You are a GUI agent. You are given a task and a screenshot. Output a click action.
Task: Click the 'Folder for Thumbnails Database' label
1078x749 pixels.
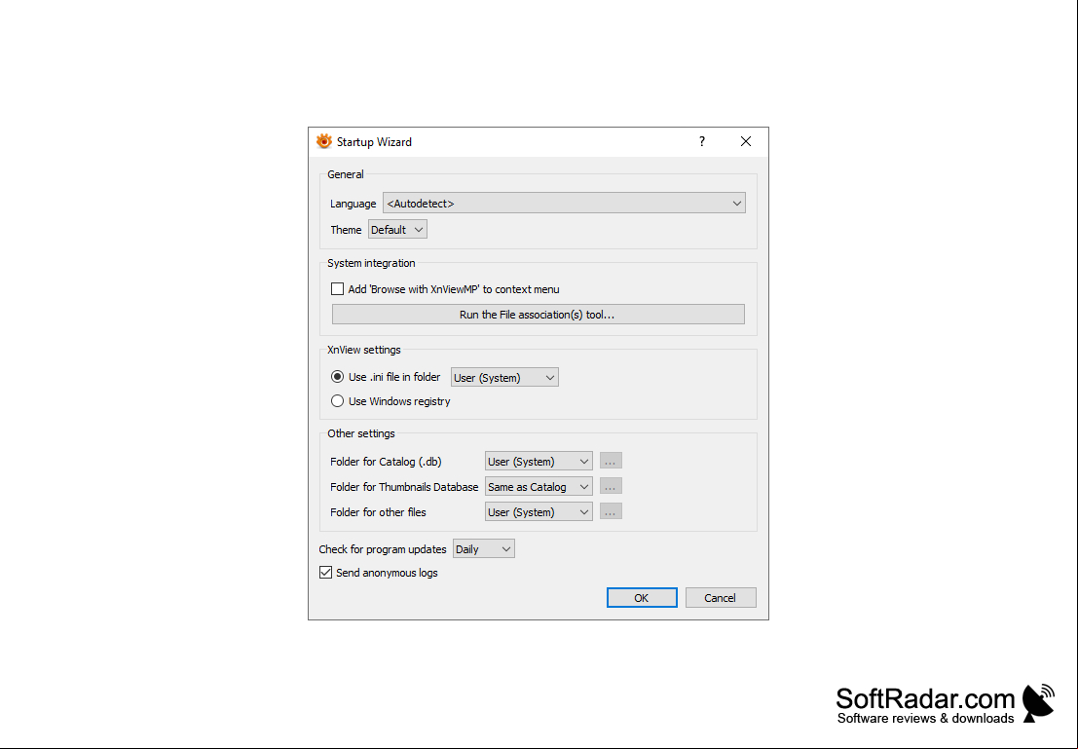[404, 487]
